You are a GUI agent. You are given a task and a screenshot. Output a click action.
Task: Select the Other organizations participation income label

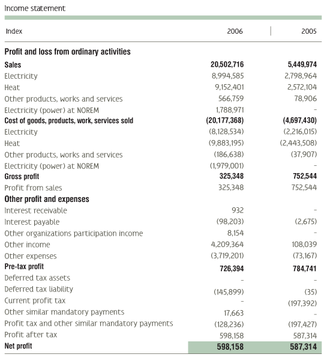point(73,233)
